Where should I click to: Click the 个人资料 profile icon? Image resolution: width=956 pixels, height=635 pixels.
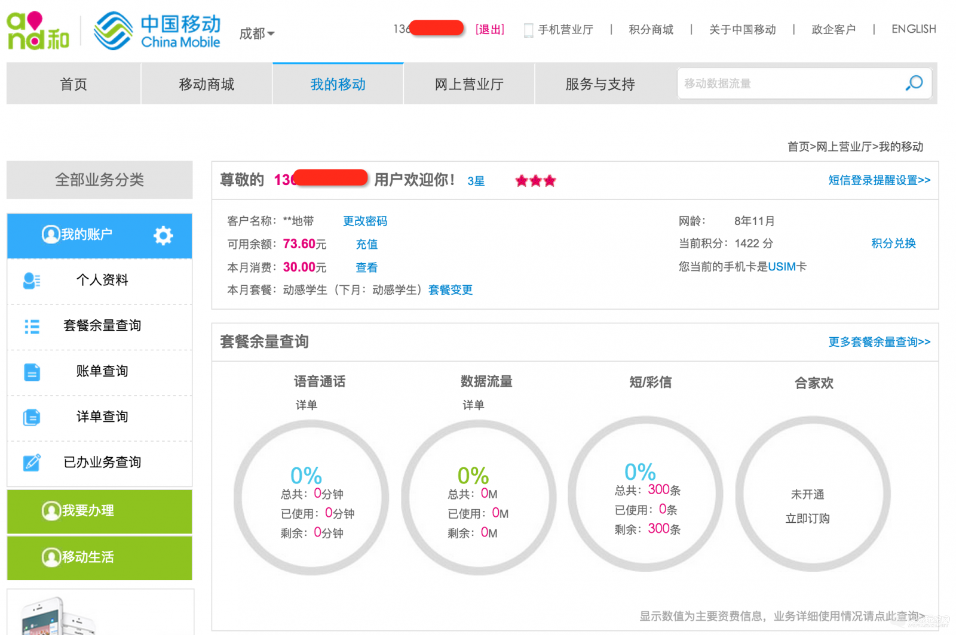32,280
